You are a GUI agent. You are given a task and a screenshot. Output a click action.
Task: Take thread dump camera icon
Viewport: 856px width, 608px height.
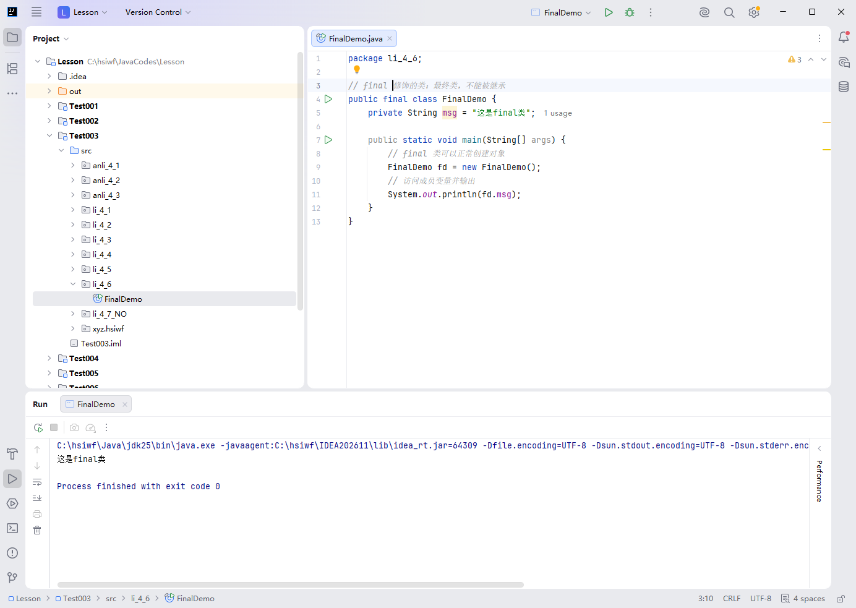point(74,427)
